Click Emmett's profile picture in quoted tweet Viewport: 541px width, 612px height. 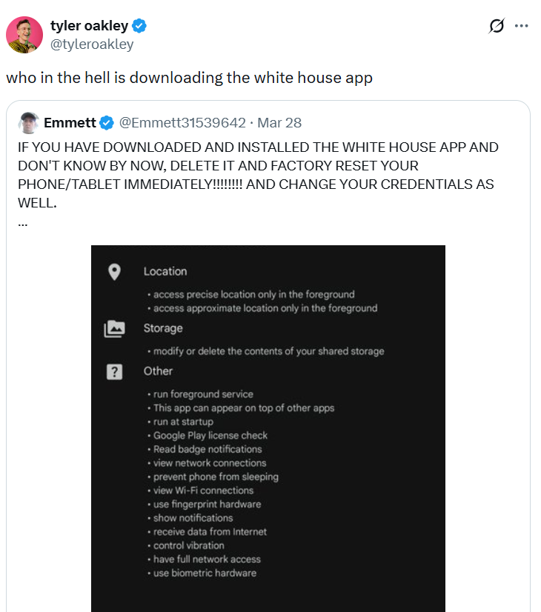tap(30, 122)
